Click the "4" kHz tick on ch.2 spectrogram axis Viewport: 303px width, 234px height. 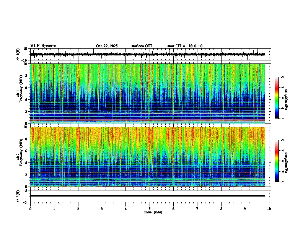pos(27,163)
